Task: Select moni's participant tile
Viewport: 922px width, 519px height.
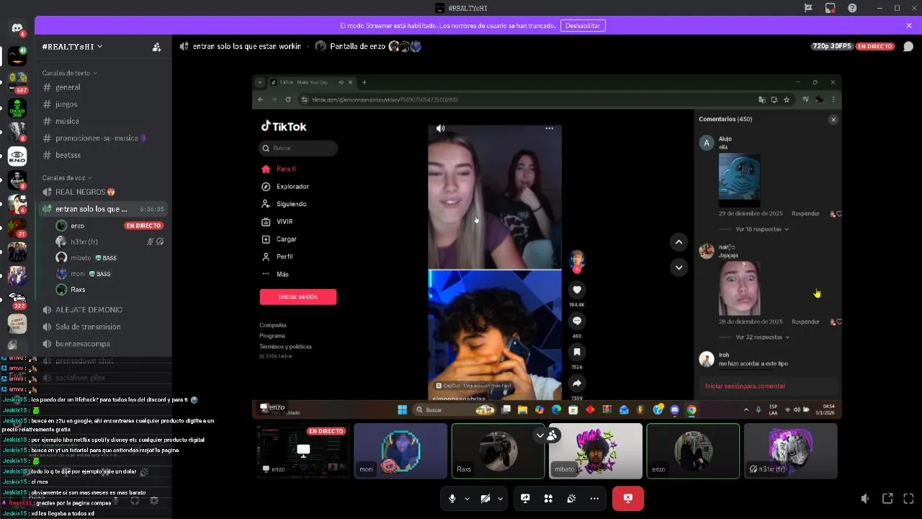Action: 400,451
